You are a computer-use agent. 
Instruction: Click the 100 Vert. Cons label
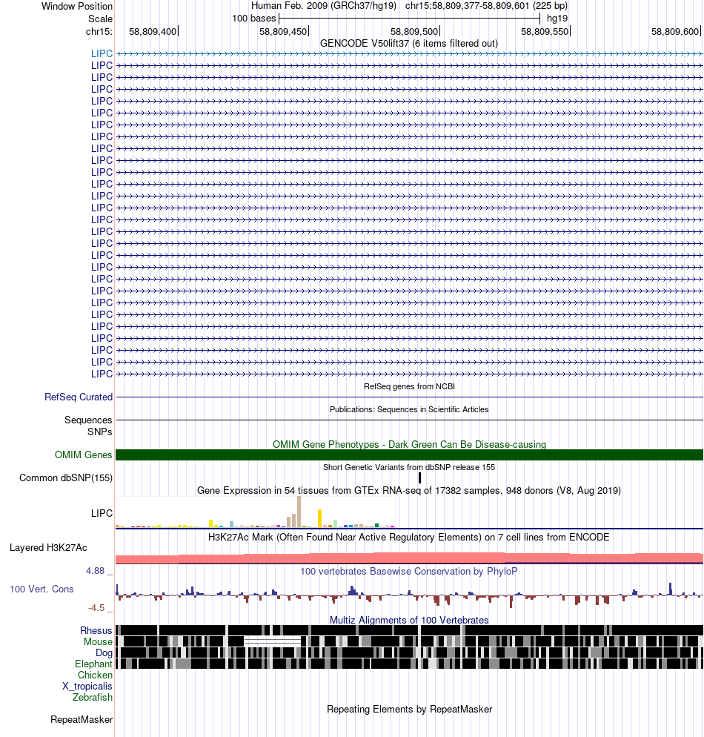(x=41, y=589)
